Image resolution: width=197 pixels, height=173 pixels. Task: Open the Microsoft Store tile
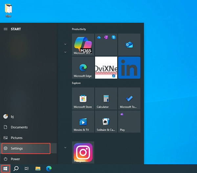[x=83, y=99]
